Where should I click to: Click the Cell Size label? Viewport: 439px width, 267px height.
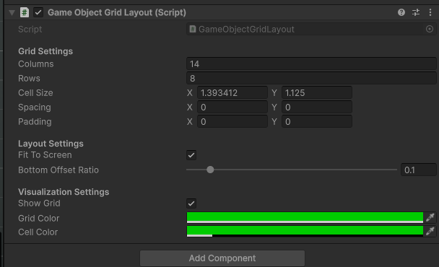35,92
